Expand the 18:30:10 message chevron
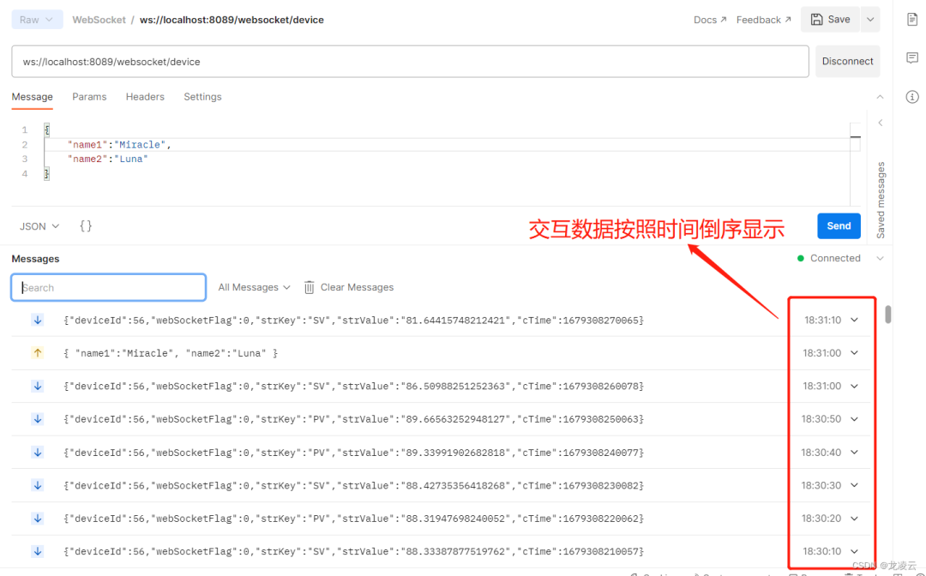 pos(855,551)
